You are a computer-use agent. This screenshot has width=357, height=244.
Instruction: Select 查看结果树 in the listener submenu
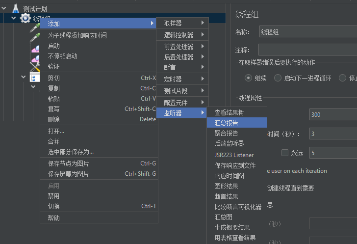coord(229,112)
